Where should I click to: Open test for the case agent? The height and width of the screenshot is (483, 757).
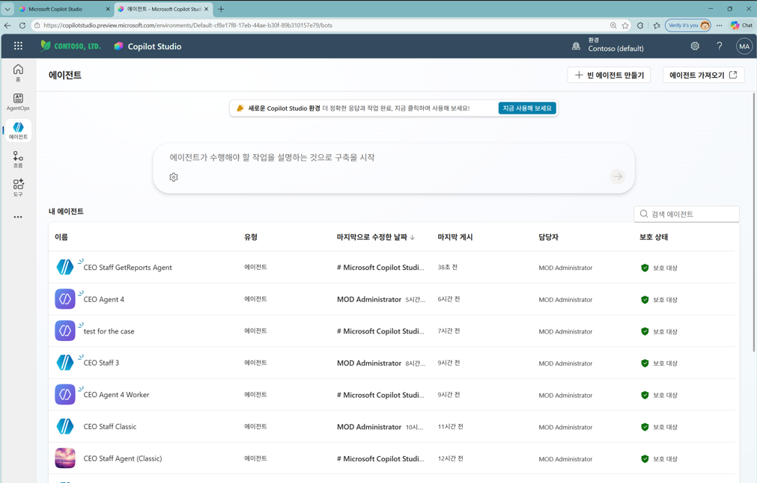coord(109,331)
